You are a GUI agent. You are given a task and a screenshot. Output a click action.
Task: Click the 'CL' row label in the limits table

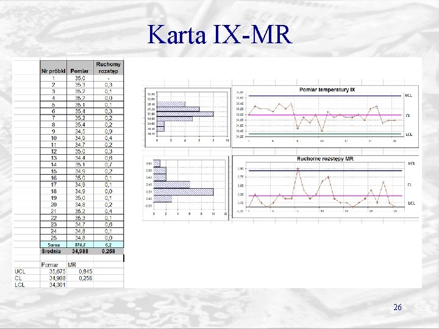pos(18,278)
